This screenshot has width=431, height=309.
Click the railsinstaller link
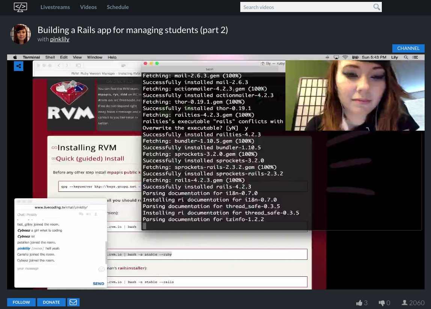pos(131,268)
